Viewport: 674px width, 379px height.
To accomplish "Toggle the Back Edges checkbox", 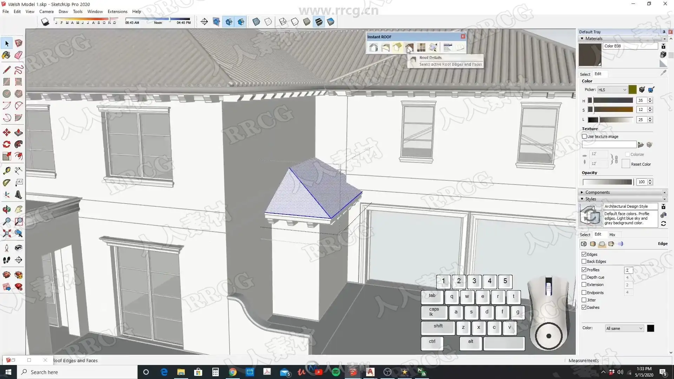I will click(584, 261).
